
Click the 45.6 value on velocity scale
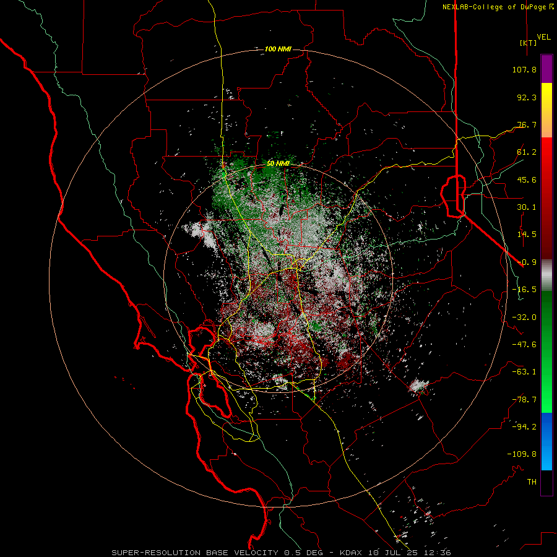click(527, 179)
